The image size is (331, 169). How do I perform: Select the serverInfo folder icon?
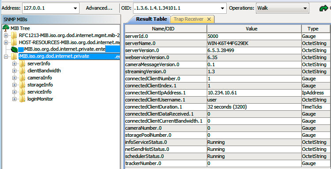click(x=22, y=64)
